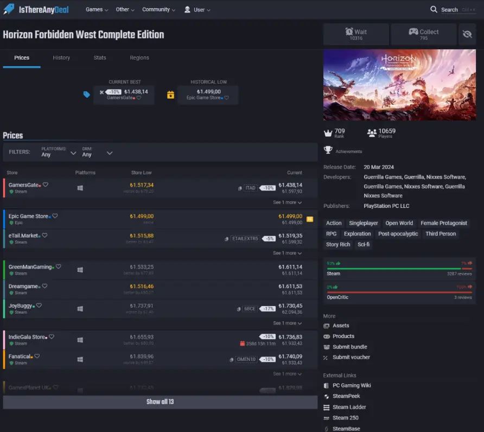The image size is (484, 432).
Task: Favorite the GreenManGaming store heart
Action: point(59,266)
